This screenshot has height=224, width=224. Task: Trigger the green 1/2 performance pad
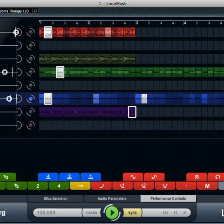tap(17, 186)
